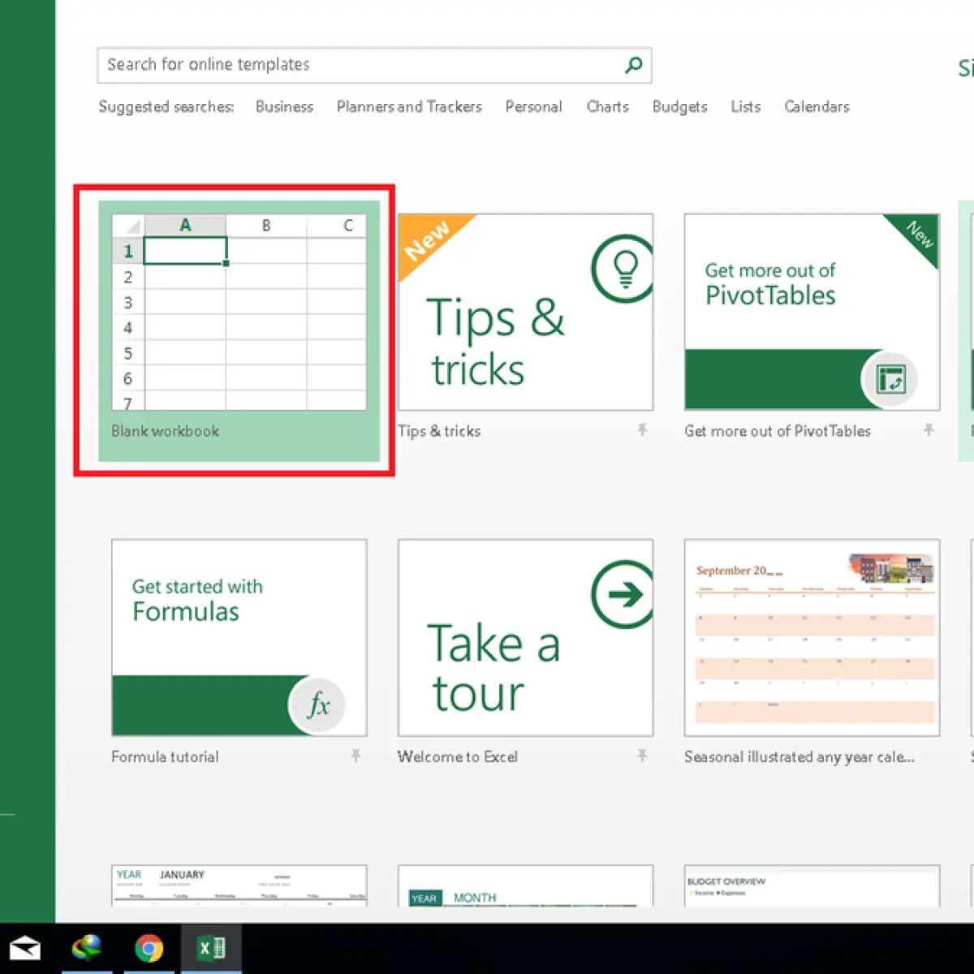
Task: Select the Personal suggested search
Action: (x=533, y=106)
